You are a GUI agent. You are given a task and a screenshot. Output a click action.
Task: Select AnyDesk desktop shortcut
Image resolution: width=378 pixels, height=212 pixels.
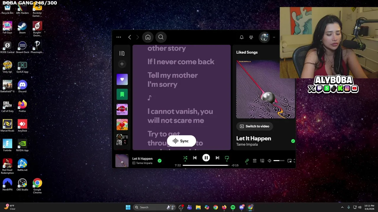tap(22, 126)
